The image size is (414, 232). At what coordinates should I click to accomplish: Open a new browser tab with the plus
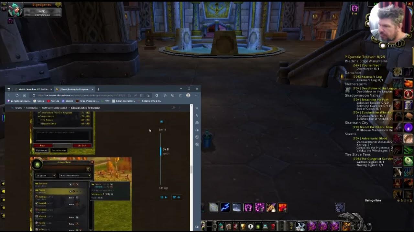pyautogui.click(x=98, y=89)
